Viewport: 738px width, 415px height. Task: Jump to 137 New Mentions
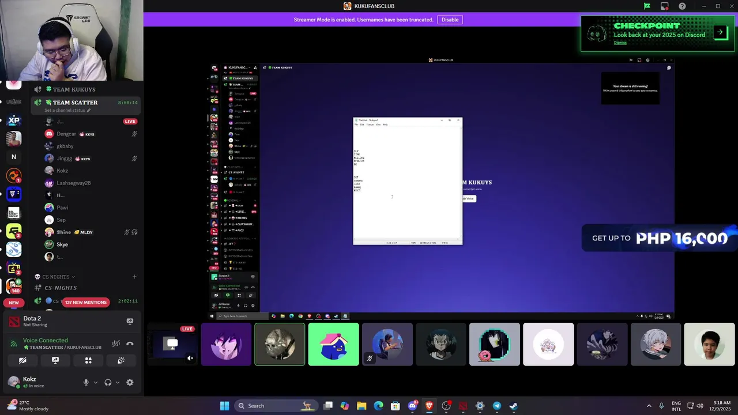[86, 303]
